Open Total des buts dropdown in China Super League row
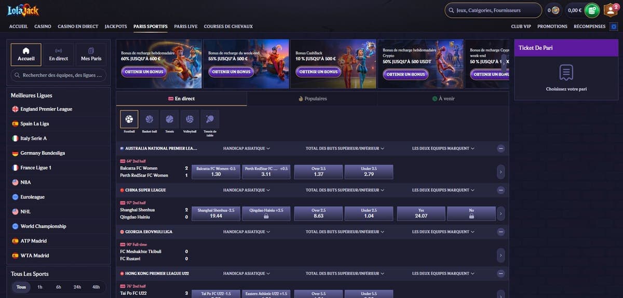Screen dimensions: 623x298 [345, 190]
